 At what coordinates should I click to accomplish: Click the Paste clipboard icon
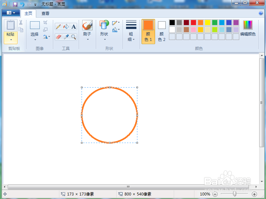click(x=11, y=25)
